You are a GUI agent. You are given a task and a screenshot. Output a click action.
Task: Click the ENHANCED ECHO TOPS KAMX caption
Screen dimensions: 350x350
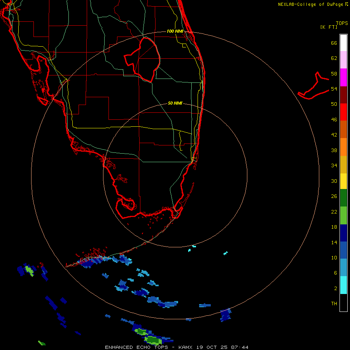[177, 347]
